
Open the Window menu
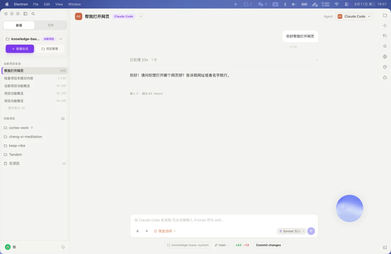(74, 4)
